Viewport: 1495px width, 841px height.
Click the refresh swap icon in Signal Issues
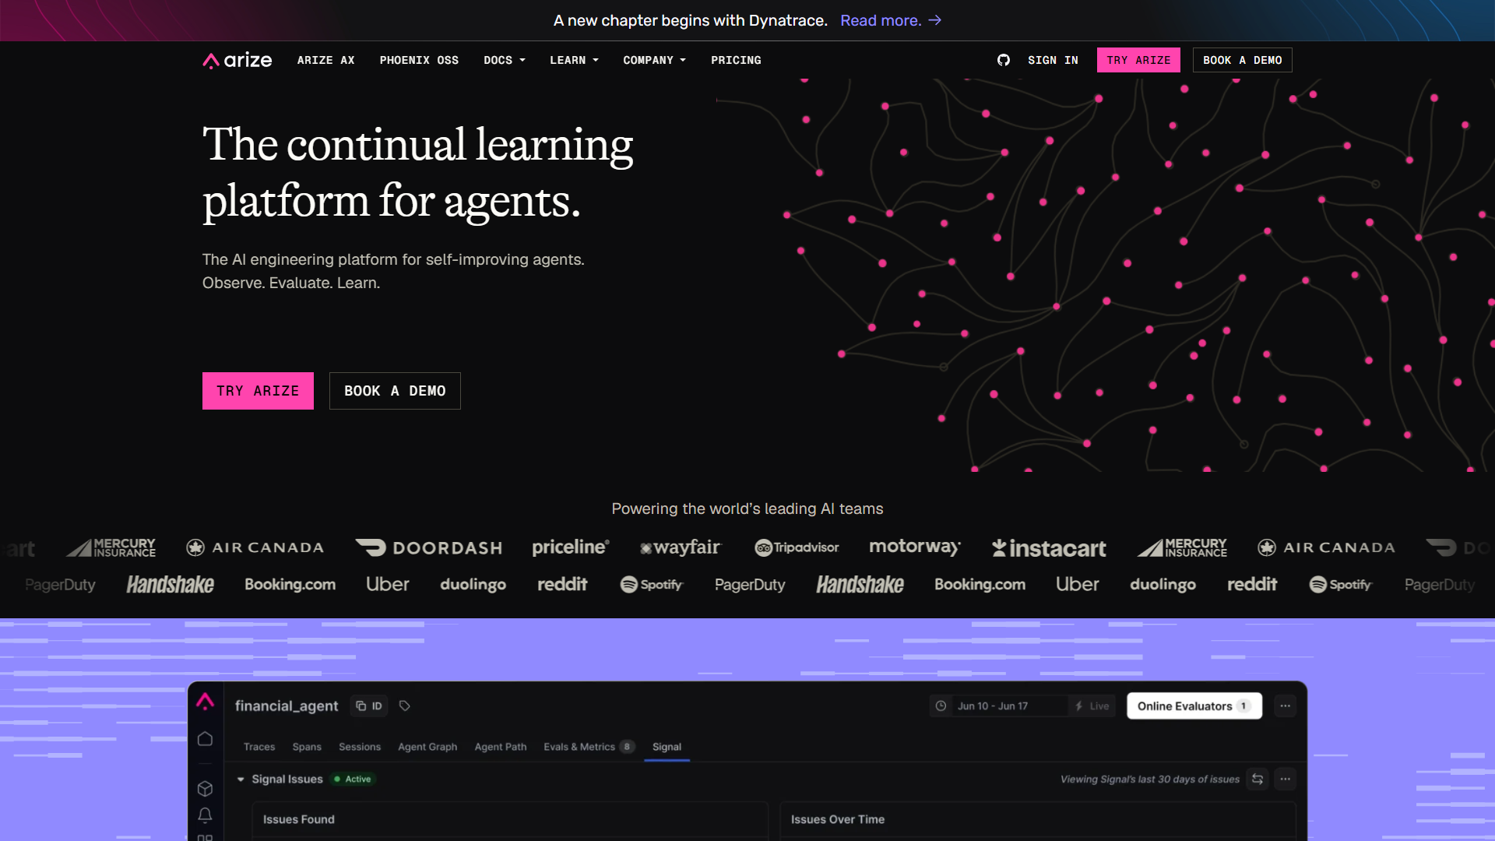pyautogui.click(x=1258, y=779)
